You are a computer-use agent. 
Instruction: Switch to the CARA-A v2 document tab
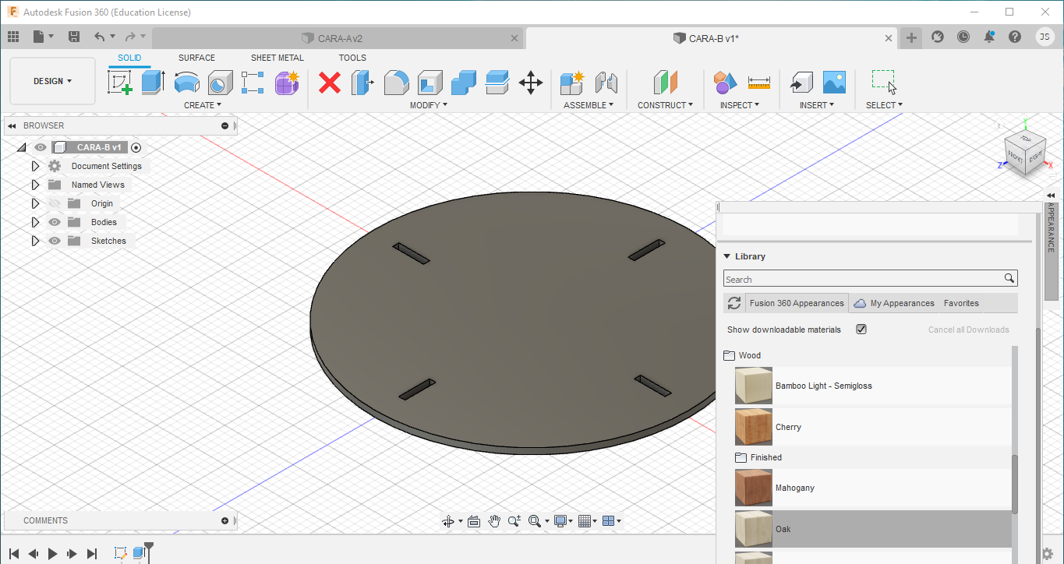click(x=339, y=38)
